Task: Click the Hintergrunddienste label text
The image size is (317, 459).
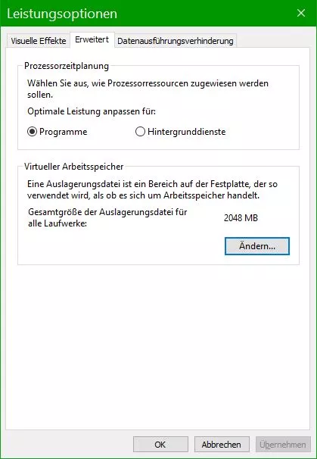Action: pos(187,132)
